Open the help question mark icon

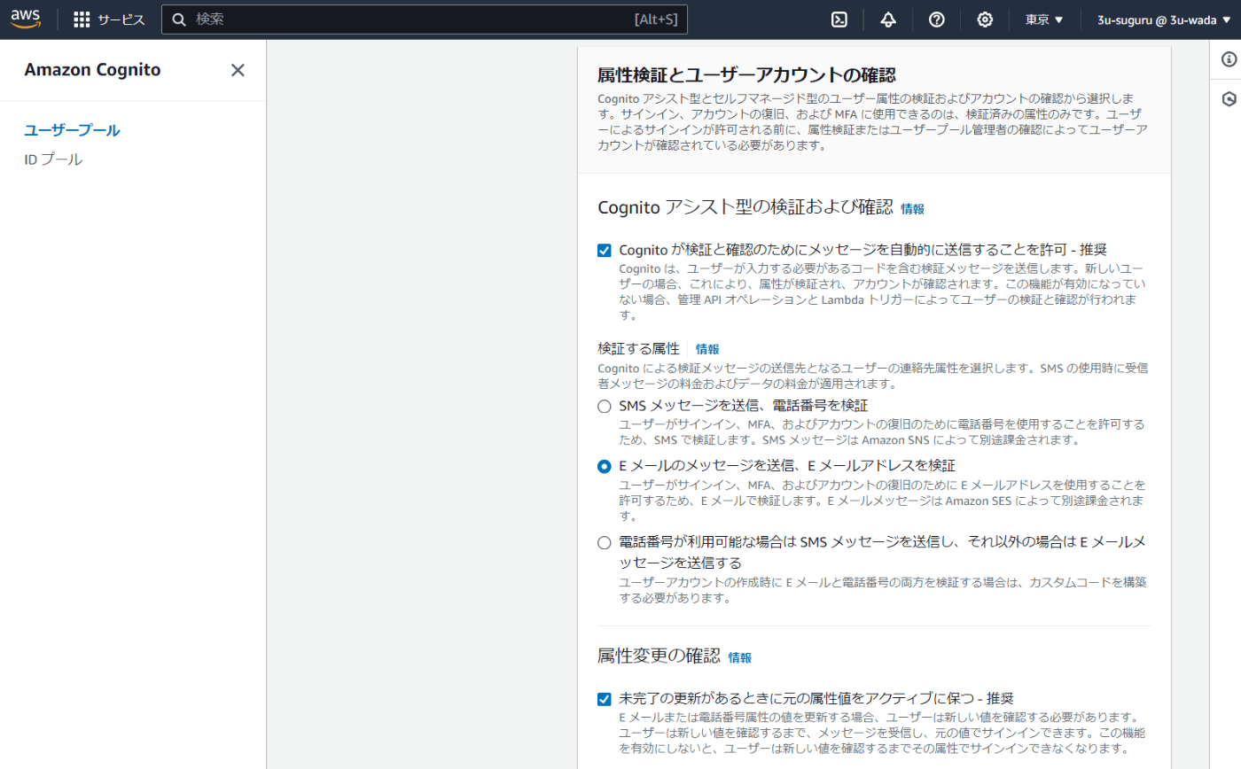(936, 19)
